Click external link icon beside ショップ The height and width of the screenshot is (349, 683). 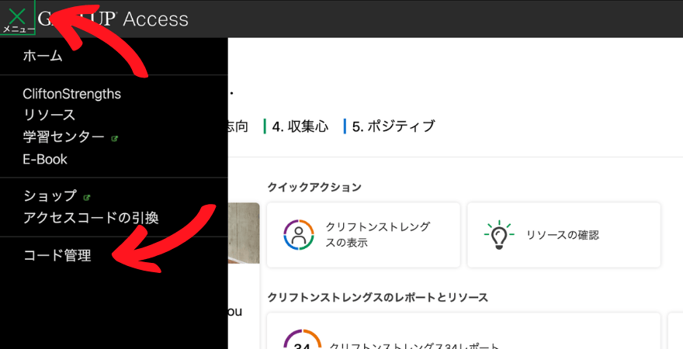point(87,198)
